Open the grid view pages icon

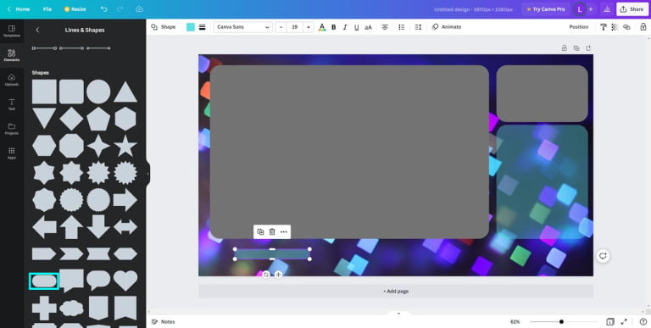[610, 322]
